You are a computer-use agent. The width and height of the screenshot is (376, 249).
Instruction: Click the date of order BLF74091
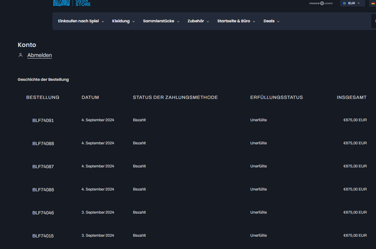(98, 120)
